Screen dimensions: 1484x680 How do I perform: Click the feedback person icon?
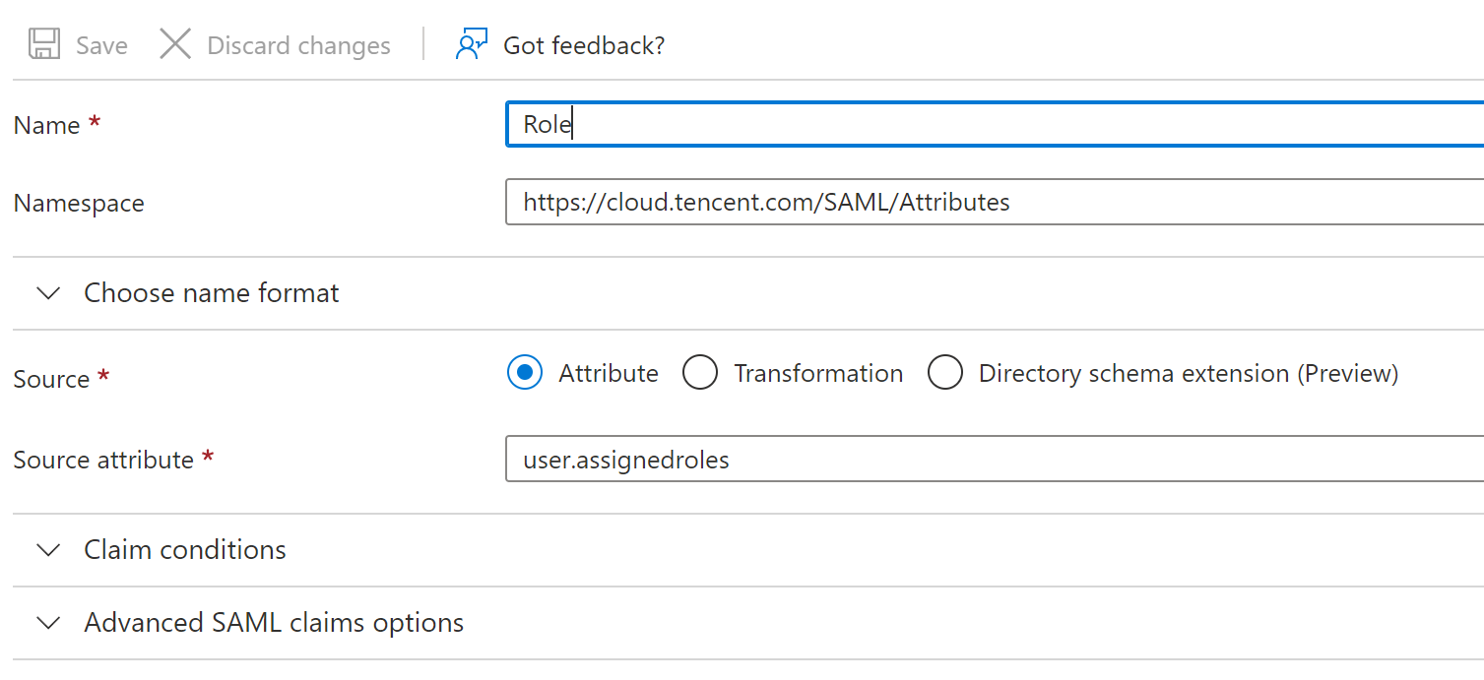tap(472, 45)
